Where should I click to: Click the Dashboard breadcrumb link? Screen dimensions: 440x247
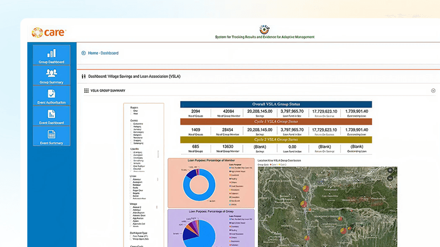tap(110, 53)
